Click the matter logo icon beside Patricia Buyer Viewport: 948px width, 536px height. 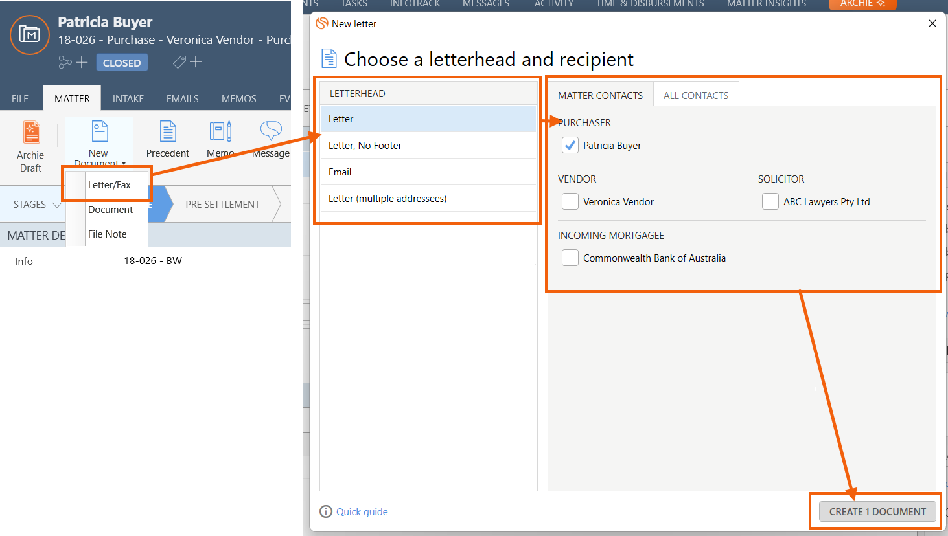click(x=30, y=34)
